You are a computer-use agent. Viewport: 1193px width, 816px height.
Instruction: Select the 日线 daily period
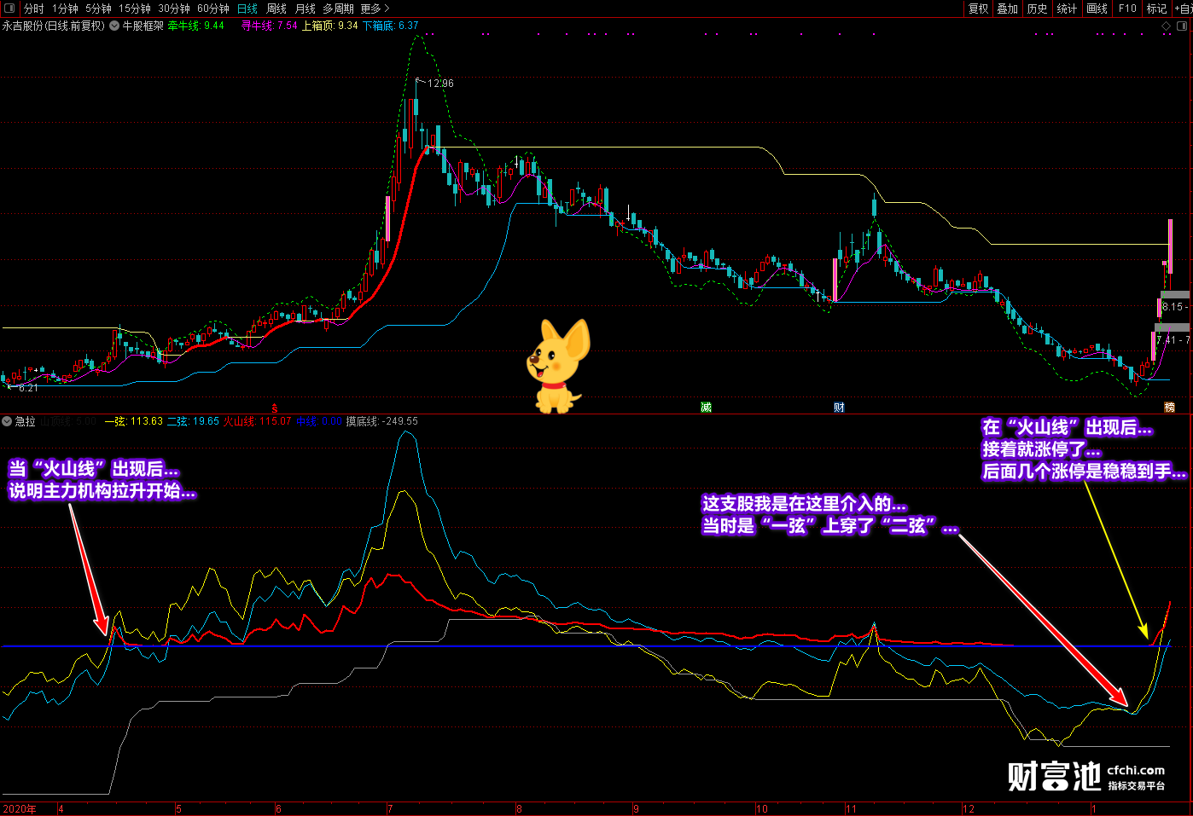point(247,9)
